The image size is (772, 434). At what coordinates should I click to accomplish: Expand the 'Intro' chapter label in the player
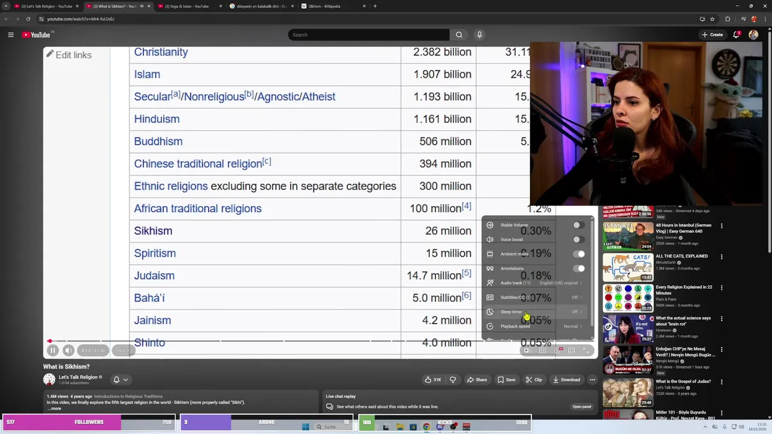coord(123,350)
